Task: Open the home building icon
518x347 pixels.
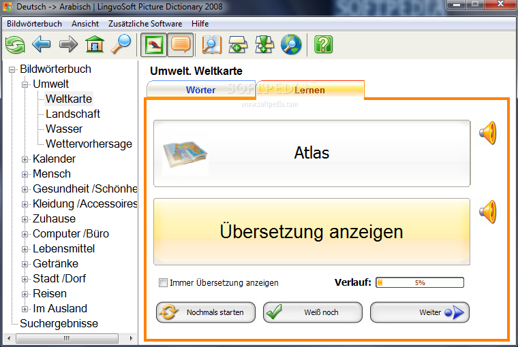Action: point(95,44)
